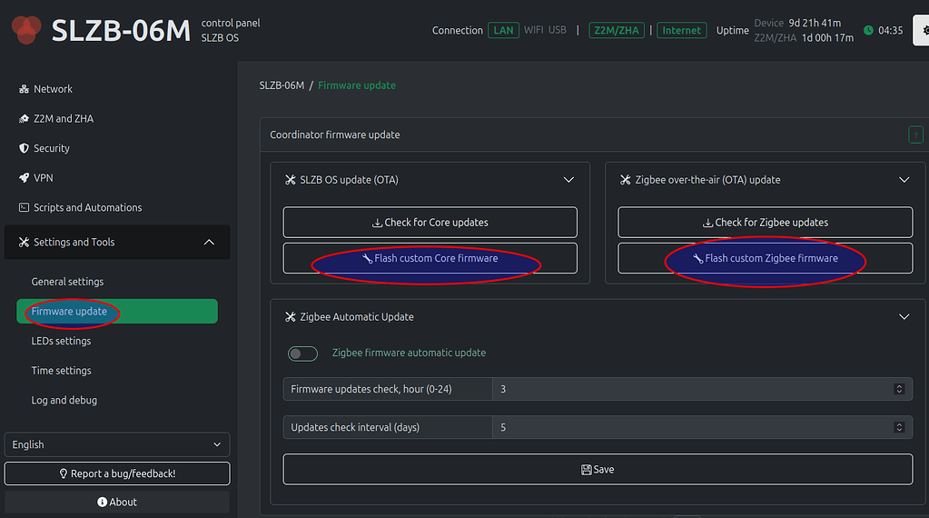Open the Security menu item
The height and width of the screenshot is (518, 929).
(x=52, y=148)
